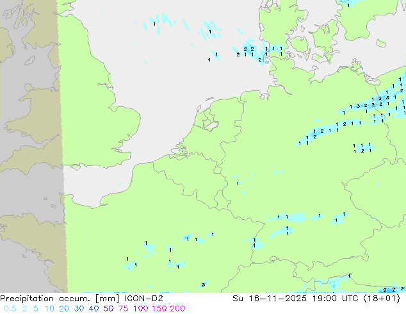Click the 'Precipitation accum. [mm]' title text

(60, 299)
